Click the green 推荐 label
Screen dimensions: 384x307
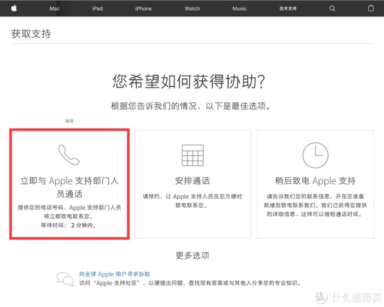(x=69, y=121)
